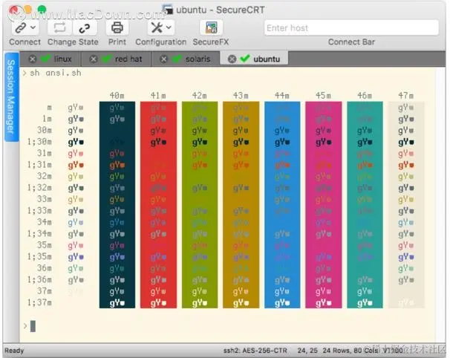Viewport: 450px width, 358px height.
Task: Click the Ready status text
Action: pos(14,351)
